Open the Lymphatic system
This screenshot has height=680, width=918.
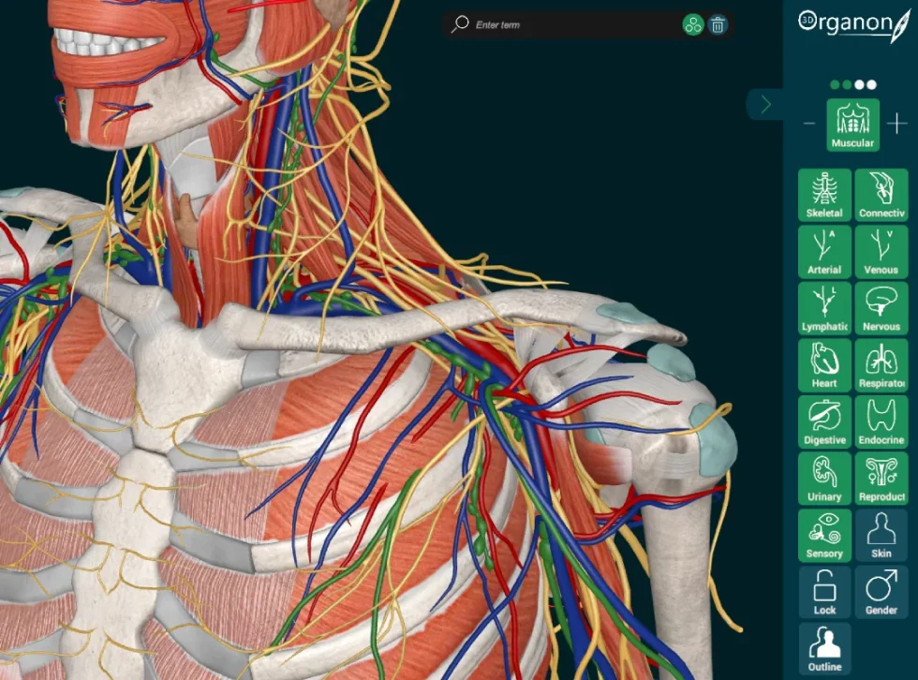823,308
